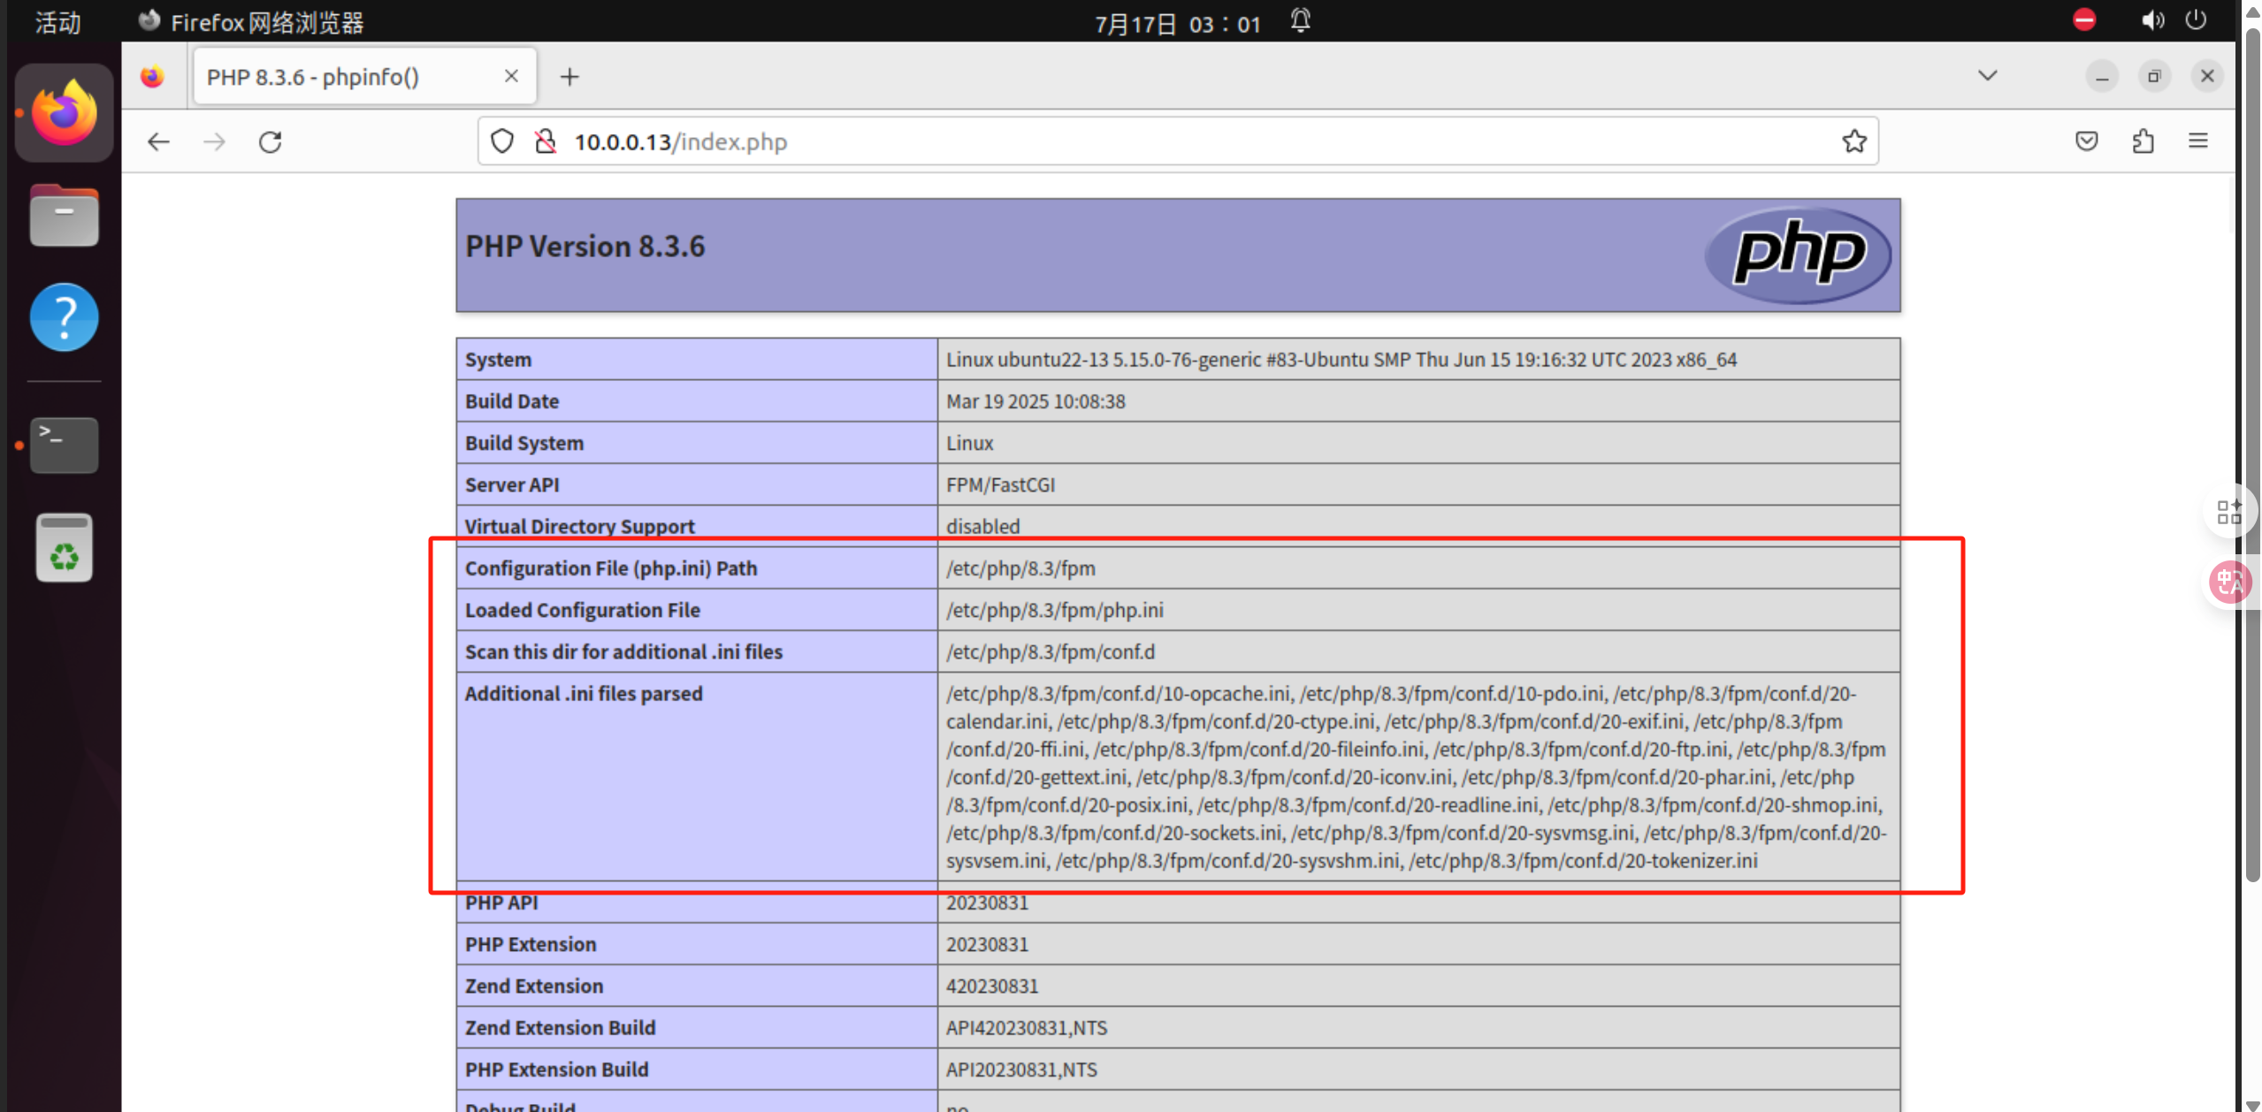Click the Server API value FPM/FastCGI
Screen dimensions: 2262x1112
click(1000, 484)
